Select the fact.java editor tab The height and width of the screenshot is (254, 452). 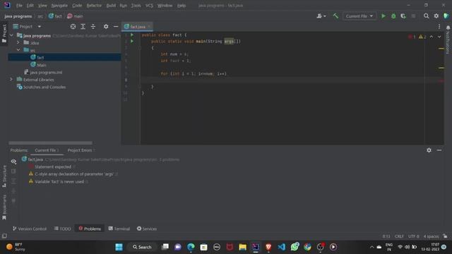[137, 27]
